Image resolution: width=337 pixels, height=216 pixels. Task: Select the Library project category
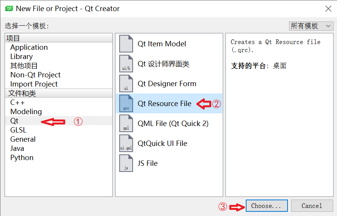point(21,57)
